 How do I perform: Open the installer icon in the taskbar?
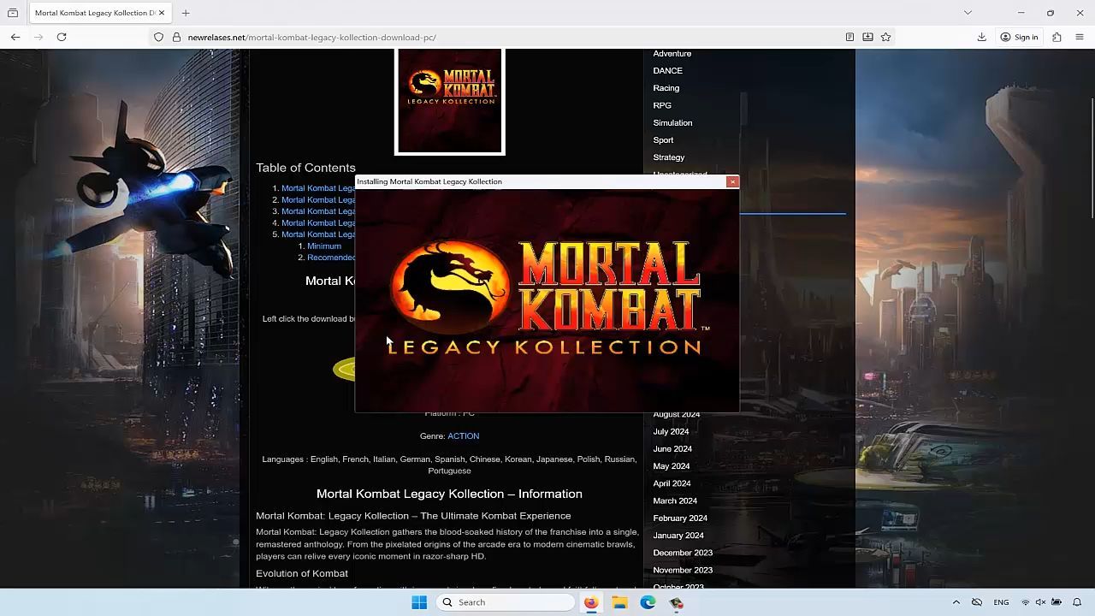[x=676, y=602]
